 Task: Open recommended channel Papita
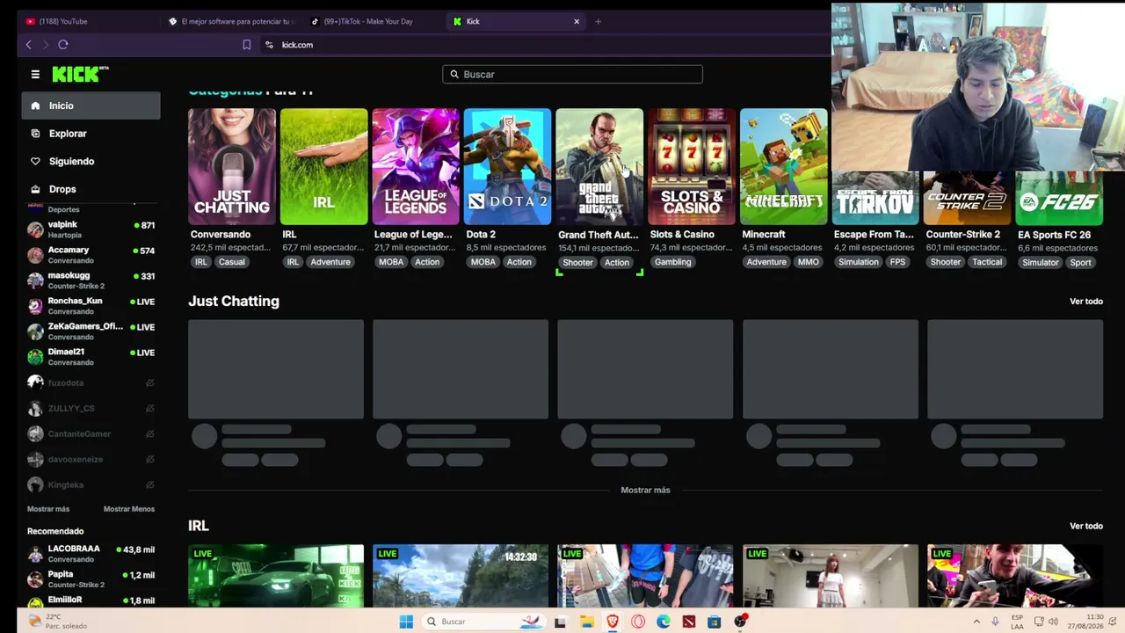(x=91, y=579)
